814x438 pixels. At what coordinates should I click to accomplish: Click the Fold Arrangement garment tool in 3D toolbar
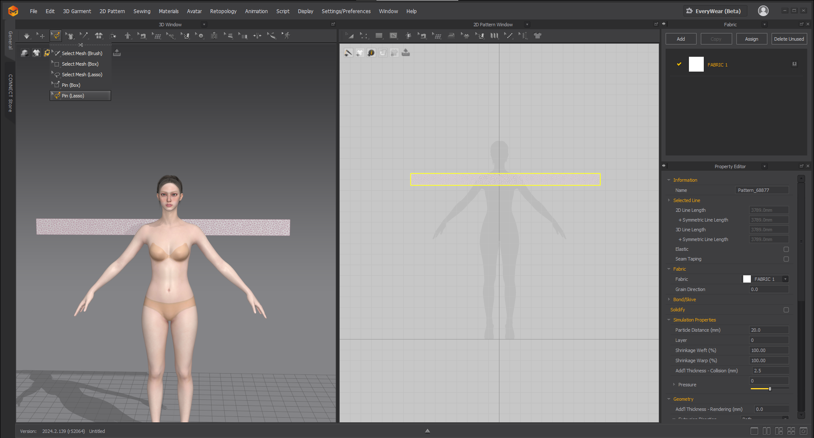click(x=70, y=36)
